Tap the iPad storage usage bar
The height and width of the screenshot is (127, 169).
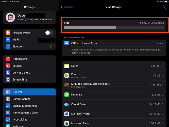(x=114, y=28)
